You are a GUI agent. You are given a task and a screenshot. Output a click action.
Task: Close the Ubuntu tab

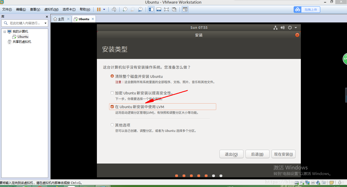coord(93,19)
